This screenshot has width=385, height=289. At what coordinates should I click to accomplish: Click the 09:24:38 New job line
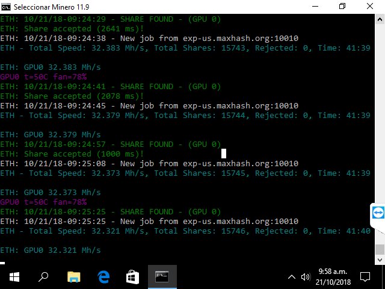point(149,39)
